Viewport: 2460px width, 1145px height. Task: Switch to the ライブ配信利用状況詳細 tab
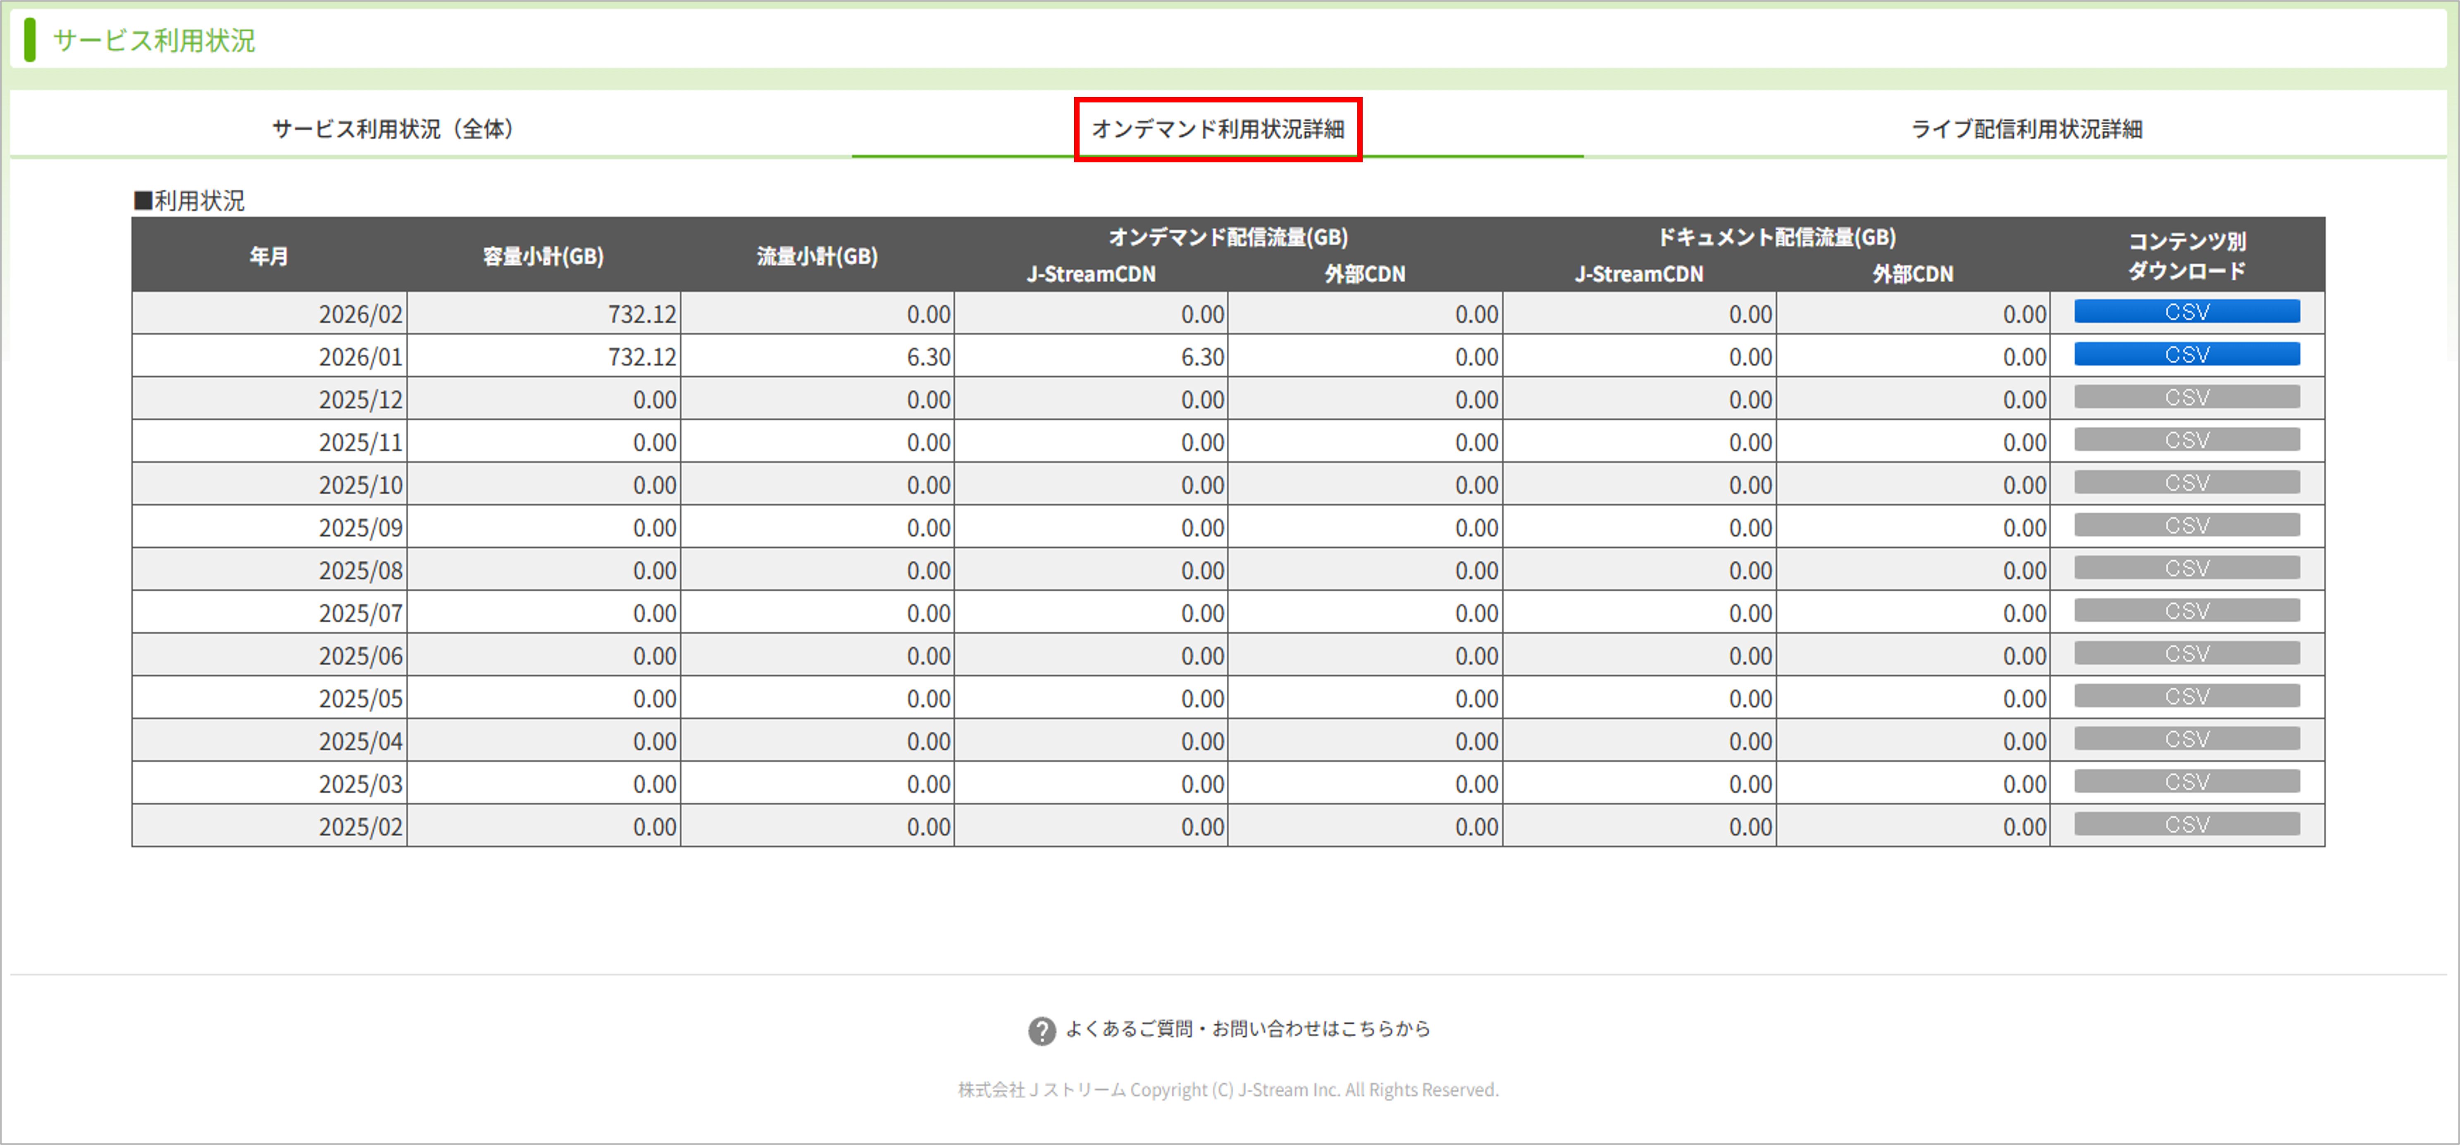tap(2026, 129)
